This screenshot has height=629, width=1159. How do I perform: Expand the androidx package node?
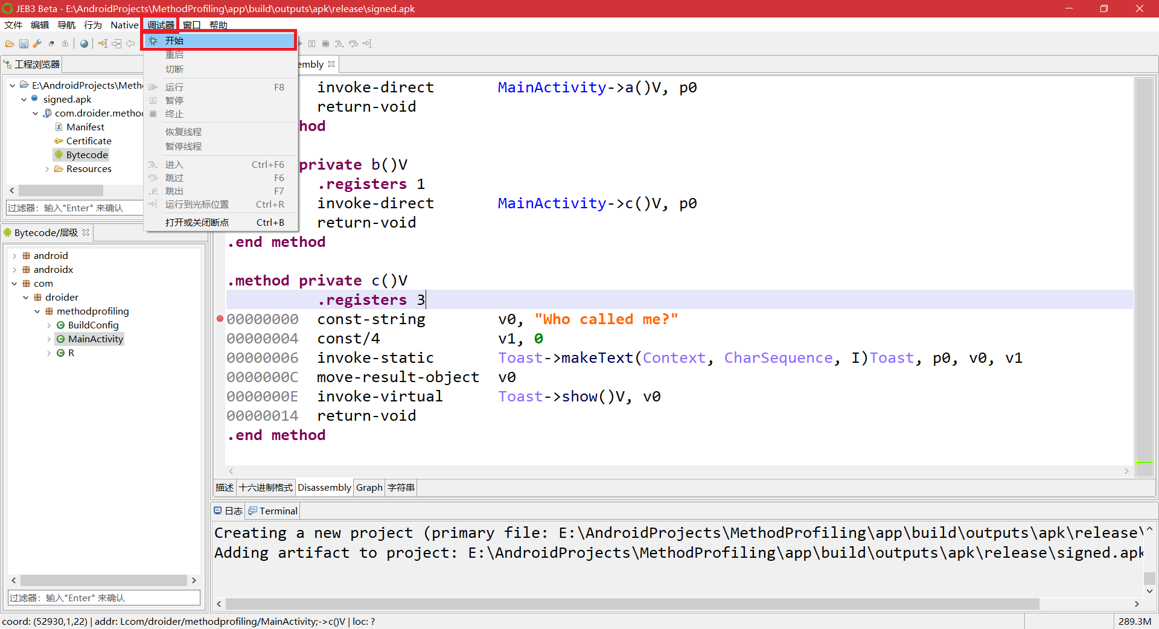coord(14,269)
